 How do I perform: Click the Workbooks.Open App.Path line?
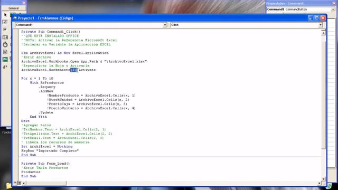84,61
